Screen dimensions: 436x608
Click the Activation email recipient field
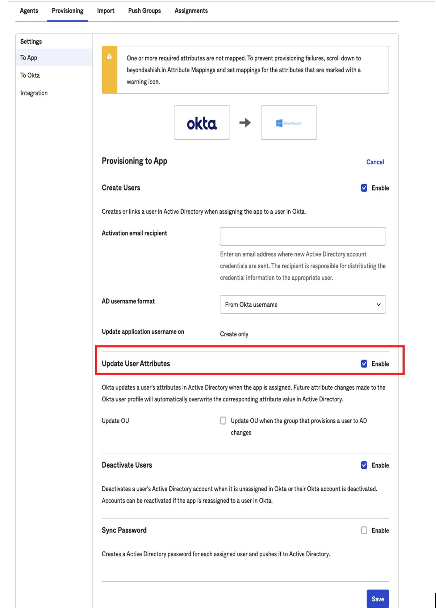coord(303,236)
